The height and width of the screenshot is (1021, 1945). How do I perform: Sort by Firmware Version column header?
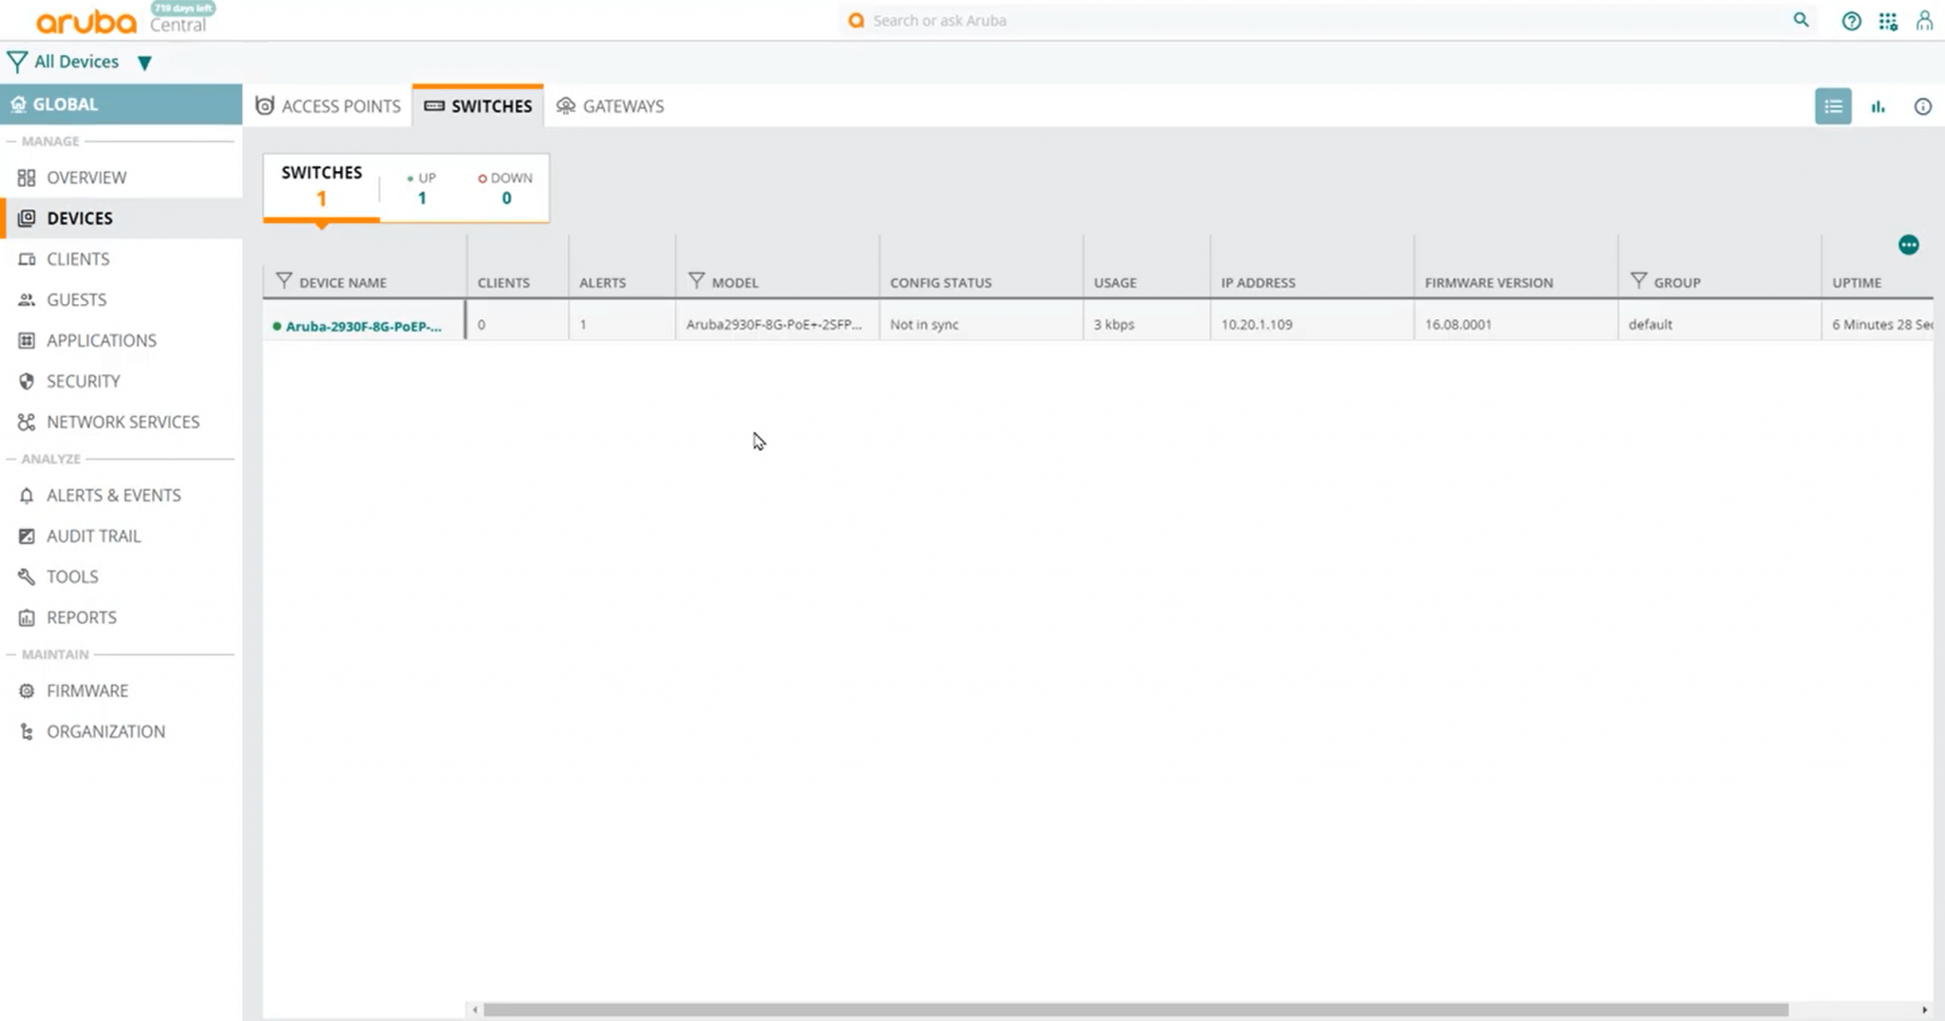tap(1488, 283)
